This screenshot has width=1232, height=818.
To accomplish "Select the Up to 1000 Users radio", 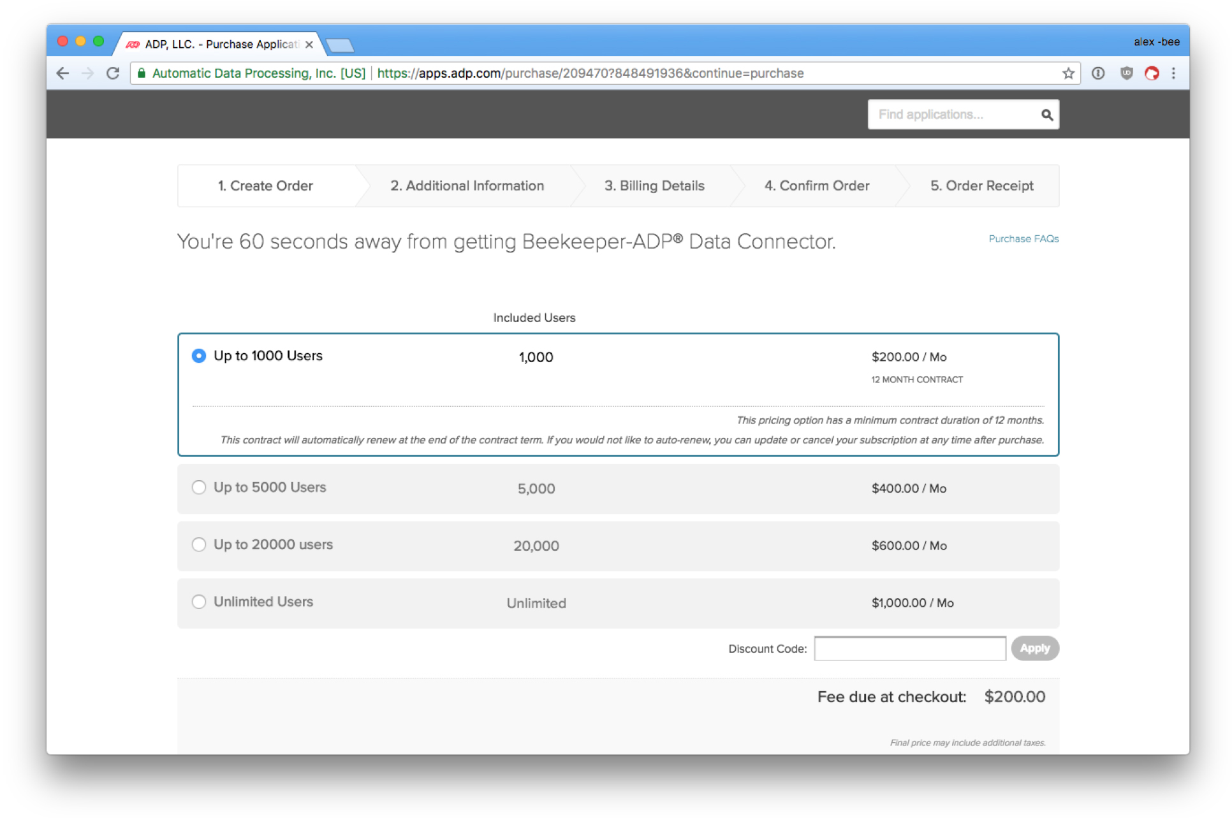I will [x=199, y=356].
